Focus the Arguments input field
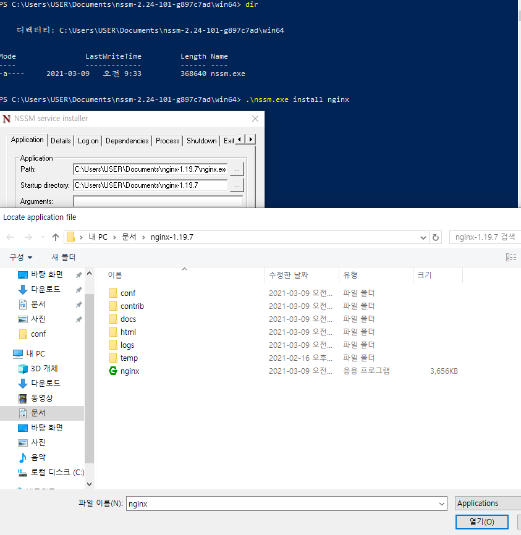Image resolution: width=521 pixels, height=535 pixels. pyautogui.click(x=158, y=201)
